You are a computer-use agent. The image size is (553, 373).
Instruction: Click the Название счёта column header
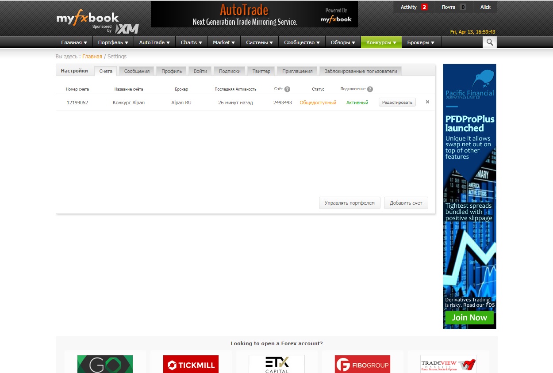click(x=129, y=89)
